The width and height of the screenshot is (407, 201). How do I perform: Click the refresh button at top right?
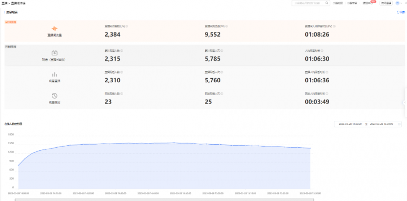pyautogui.click(x=401, y=12)
